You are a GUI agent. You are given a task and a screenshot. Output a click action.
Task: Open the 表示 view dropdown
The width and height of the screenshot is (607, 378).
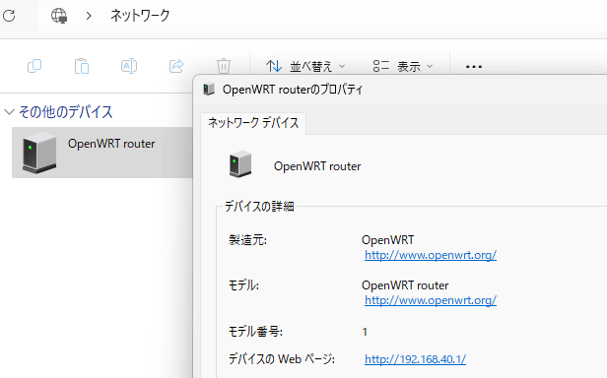pos(403,67)
